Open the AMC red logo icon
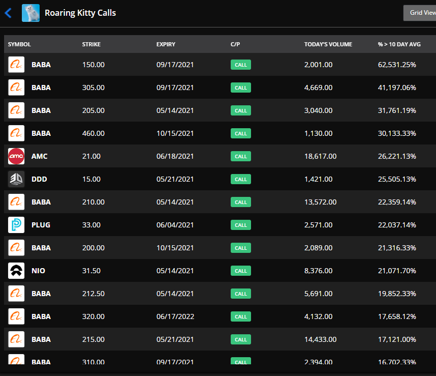Viewport: 436px width, 376px height. click(16, 156)
